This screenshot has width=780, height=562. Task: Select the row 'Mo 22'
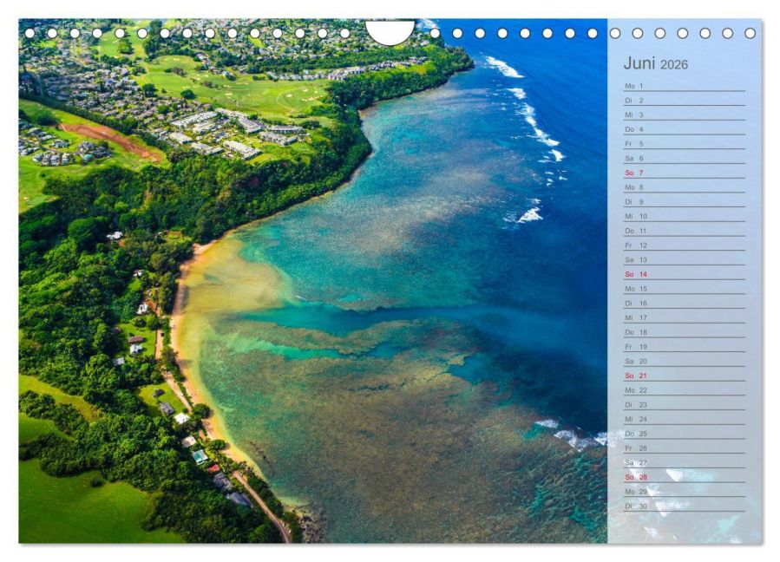[685, 390]
